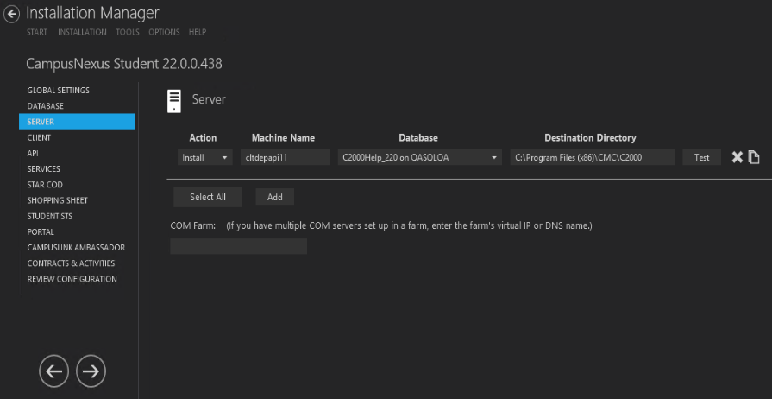Go to previous step with left arrow circle
Image resolution: width=772 pixels, height=399 pixels.
pyautogui.click(x=53, y=370)
